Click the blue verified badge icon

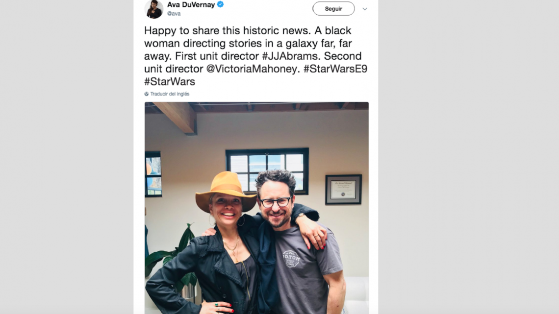221,4
